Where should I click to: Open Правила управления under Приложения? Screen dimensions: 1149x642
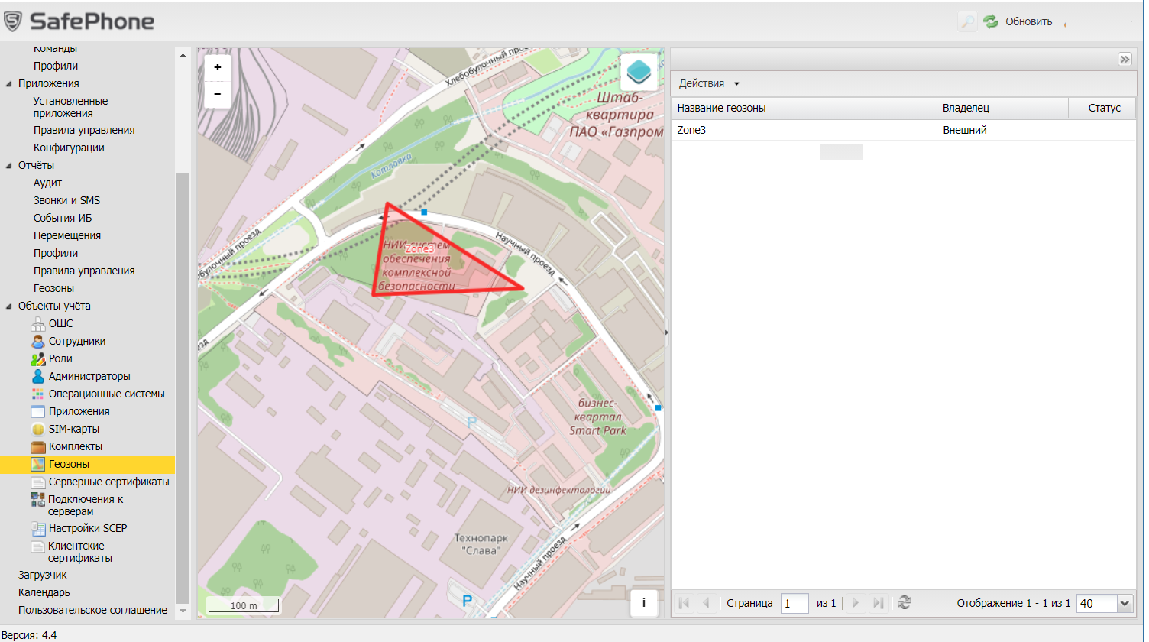[84, 130]
